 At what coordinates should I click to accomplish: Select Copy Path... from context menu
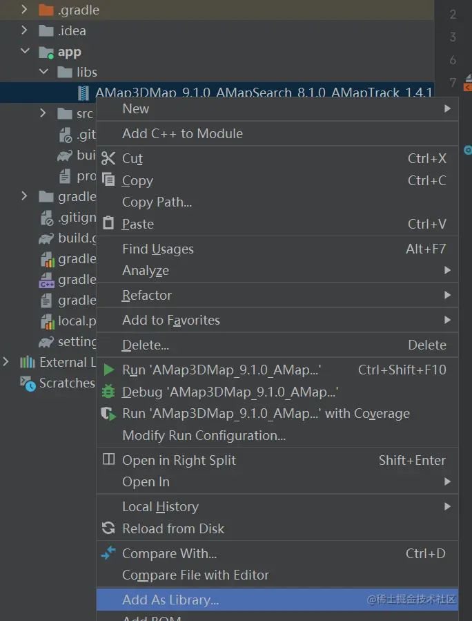point(277,202)
